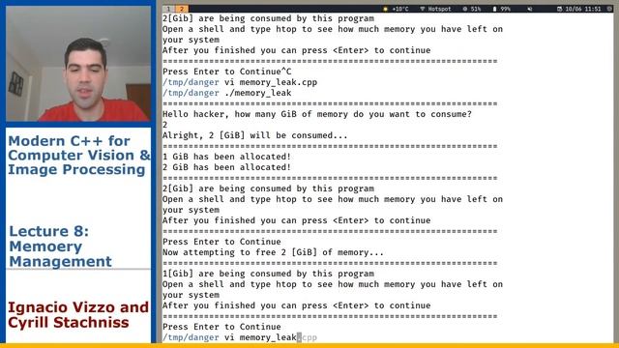
Task: Click the 99% battery indicator
Action: (501, 9)
